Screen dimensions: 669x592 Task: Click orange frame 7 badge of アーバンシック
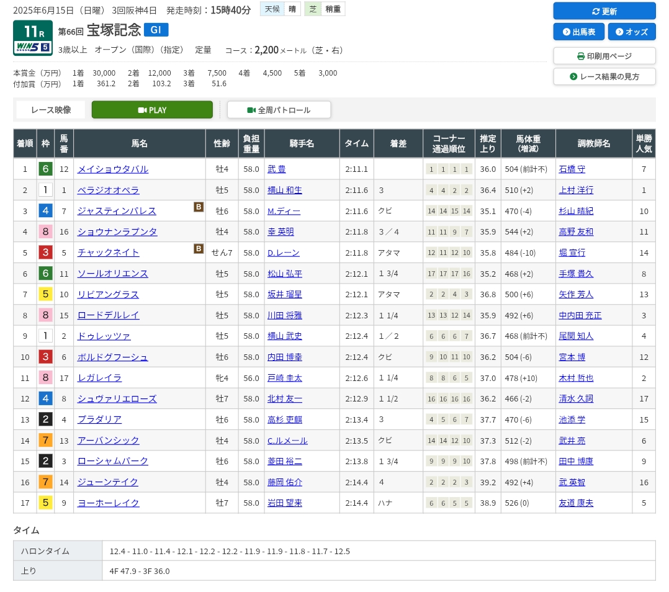click(x=46, y=440)
